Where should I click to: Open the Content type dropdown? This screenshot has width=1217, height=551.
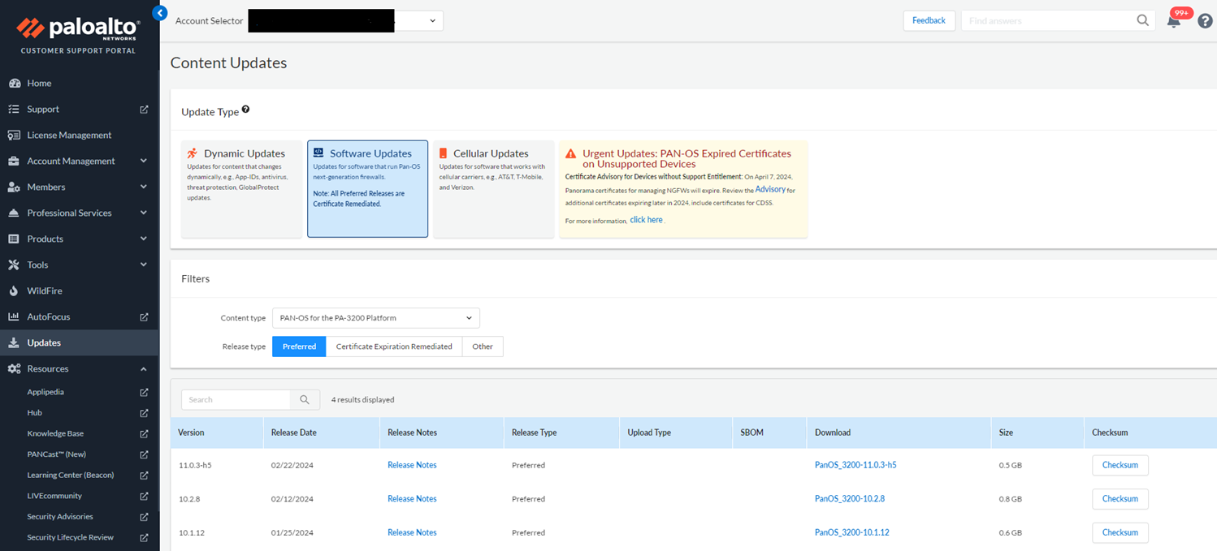click(x=375, y=317)
